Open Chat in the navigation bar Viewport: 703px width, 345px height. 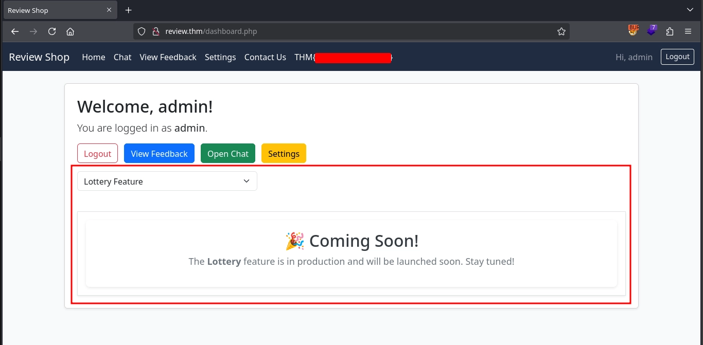click(122, 57)
